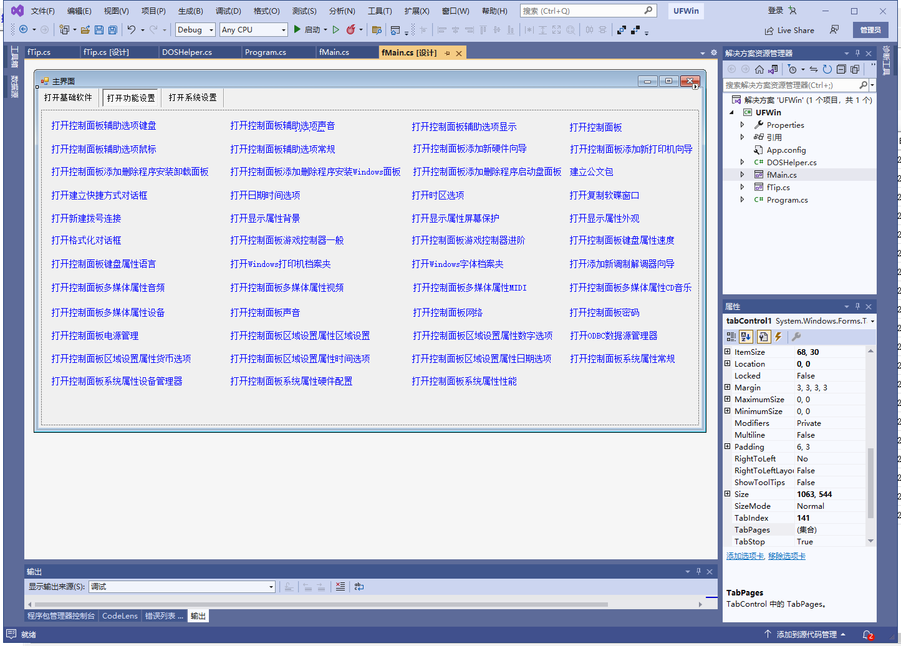Viewport: 901px width, 646px height.
Task: Click Collapse All icon in Solution Explorer
Action: [x=841, y=69]
